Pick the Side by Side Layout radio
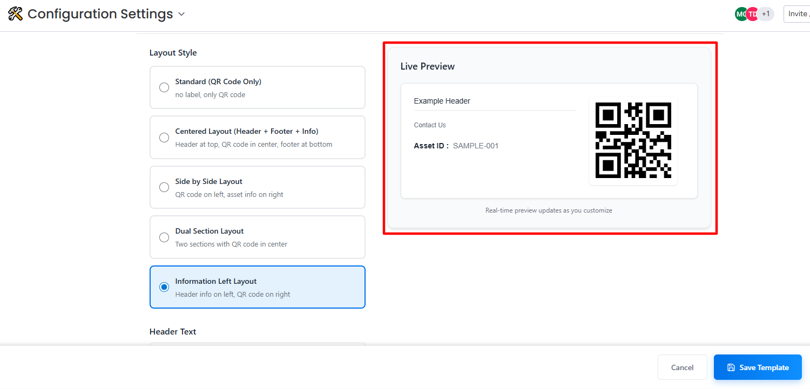The height and width of the screenshot is (389, 810). tap(164, 187)
